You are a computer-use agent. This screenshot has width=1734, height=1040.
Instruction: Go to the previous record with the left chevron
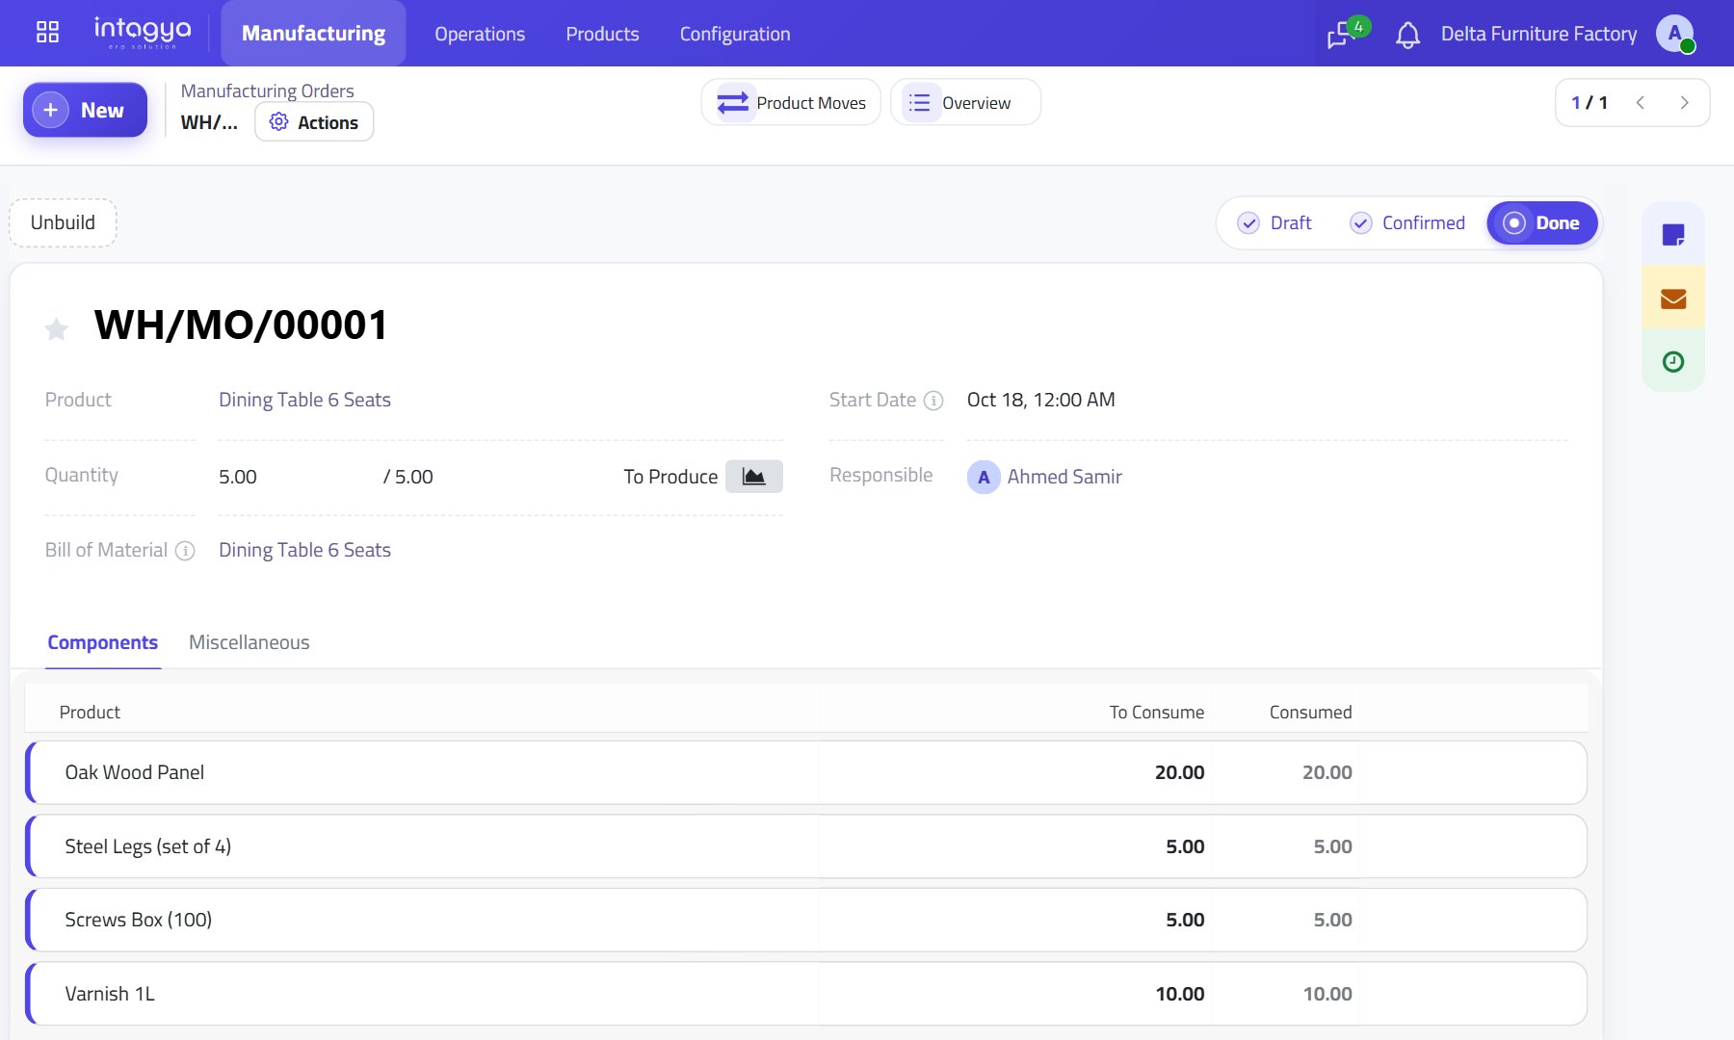[x=1640, y=103]
